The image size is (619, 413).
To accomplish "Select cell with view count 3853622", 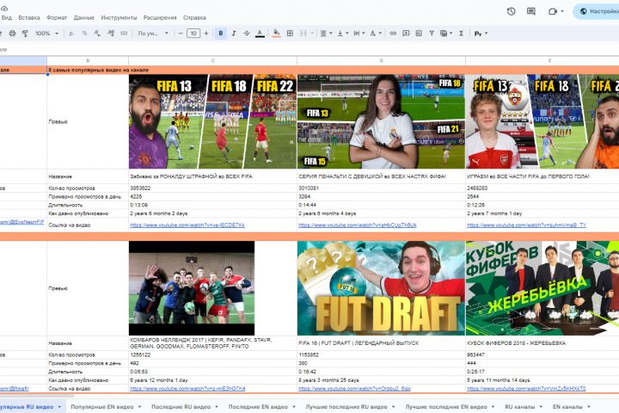I will point(212,188).
